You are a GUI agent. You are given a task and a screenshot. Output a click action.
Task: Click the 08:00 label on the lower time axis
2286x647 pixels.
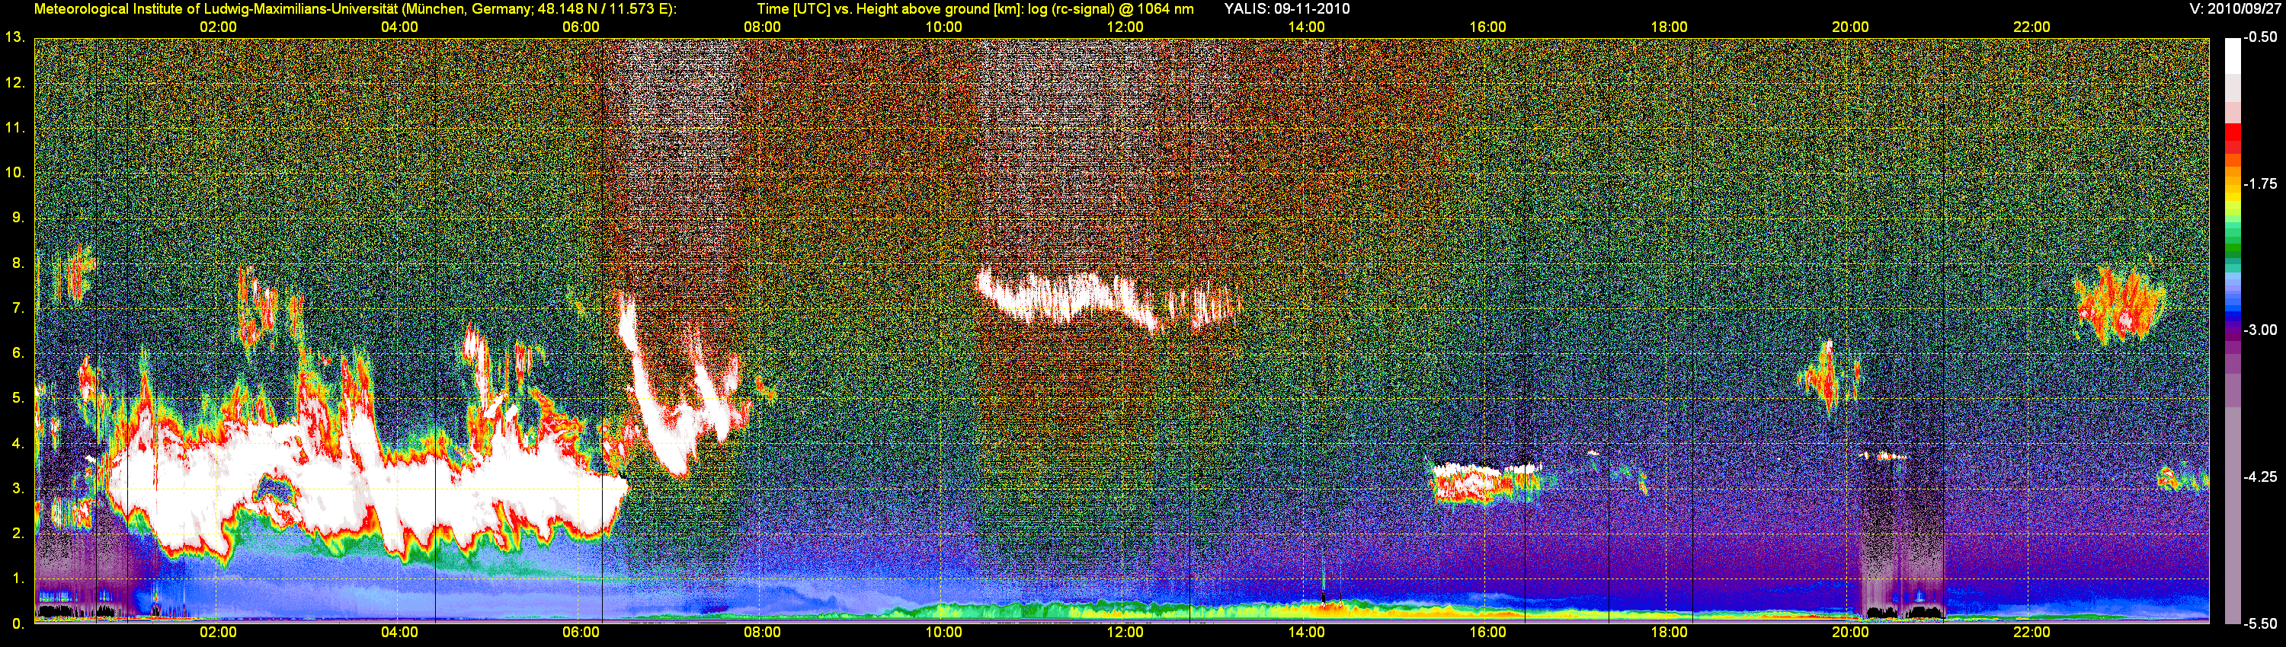pos(762,633)
